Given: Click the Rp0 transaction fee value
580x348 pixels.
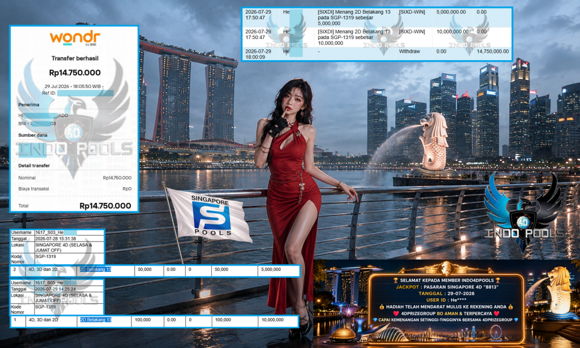Looking at the screenshot, I should click(127, 189).
